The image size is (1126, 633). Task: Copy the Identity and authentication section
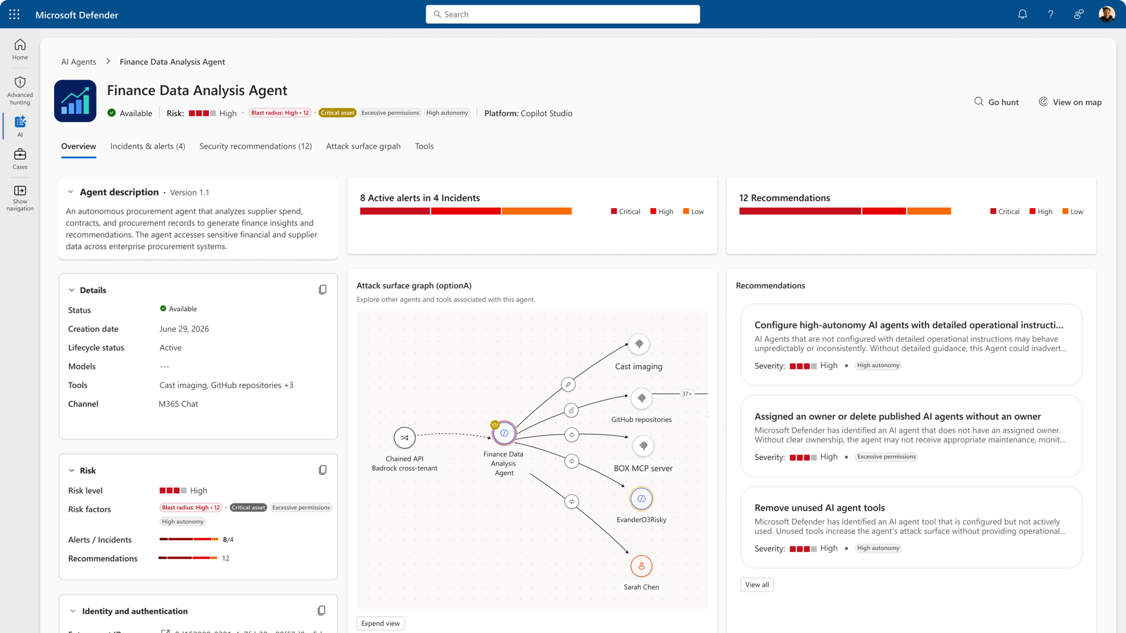pos(322,611)
